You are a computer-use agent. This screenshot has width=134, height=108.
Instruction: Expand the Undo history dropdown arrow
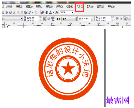coord(33,13)
